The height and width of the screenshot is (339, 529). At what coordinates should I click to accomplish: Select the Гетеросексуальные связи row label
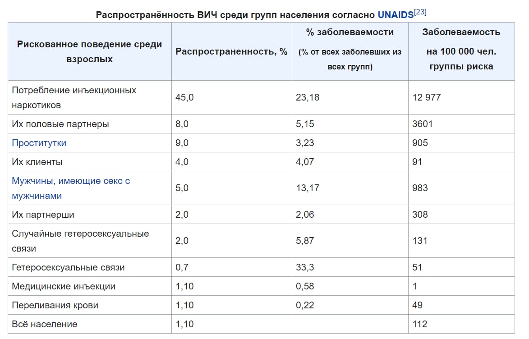click(x=90, y=267)
